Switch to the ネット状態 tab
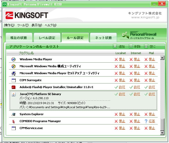The width and height of the screenshot is (169, 143). (103, 38)
